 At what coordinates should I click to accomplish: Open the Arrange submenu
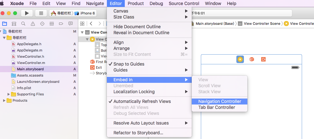[149, 48]
